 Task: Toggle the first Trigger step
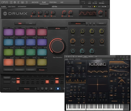(x=18, y=82)
